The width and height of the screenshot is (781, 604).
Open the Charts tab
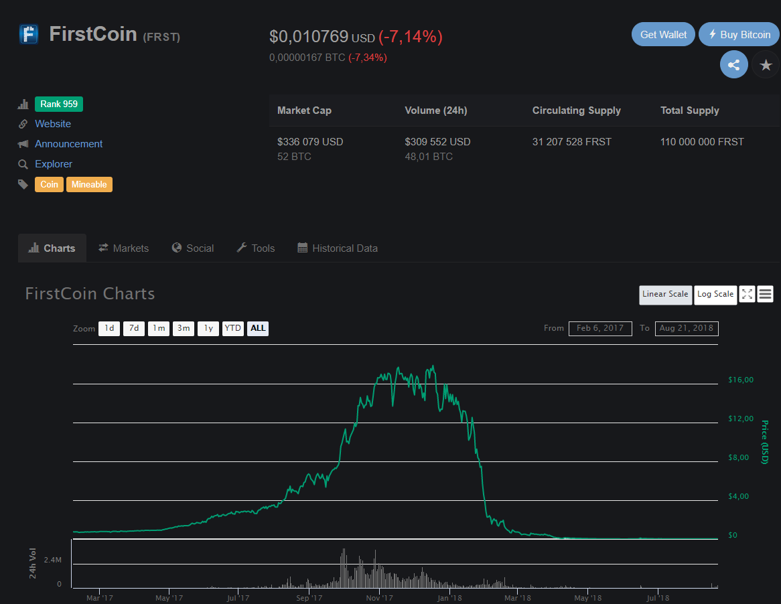[x=52, y=248]
